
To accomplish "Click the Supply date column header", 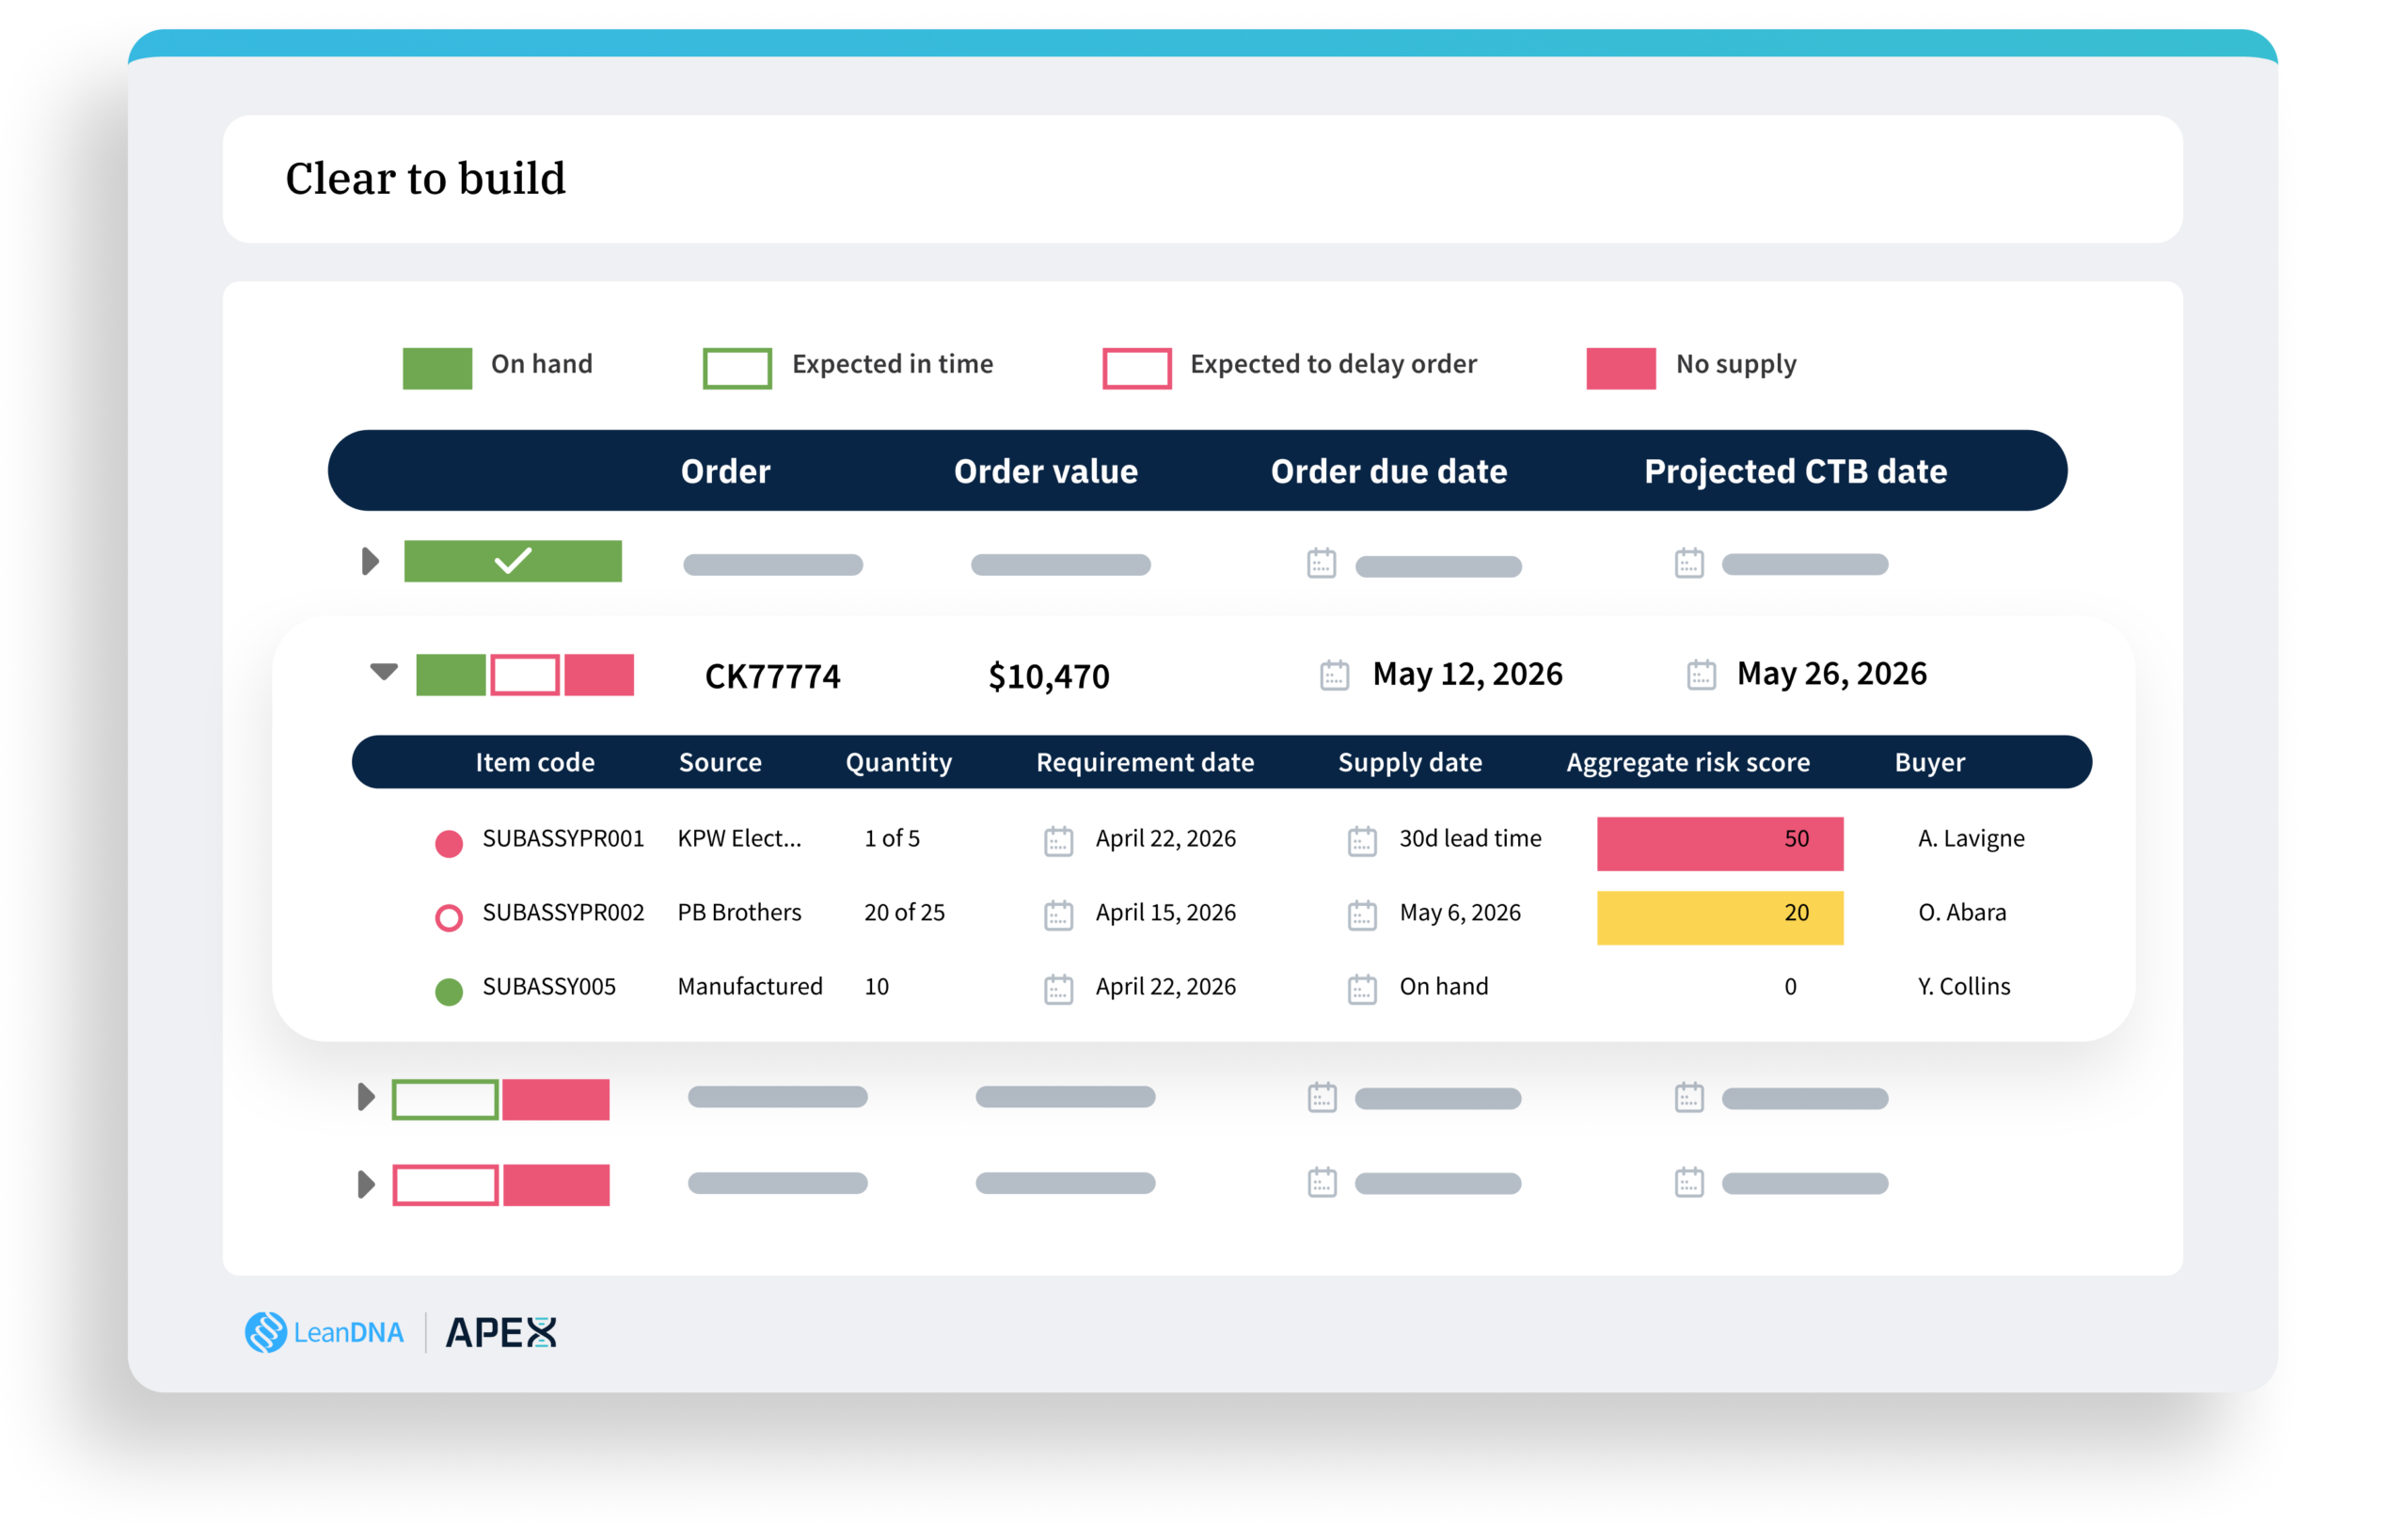I will (x=1410, y=763).
